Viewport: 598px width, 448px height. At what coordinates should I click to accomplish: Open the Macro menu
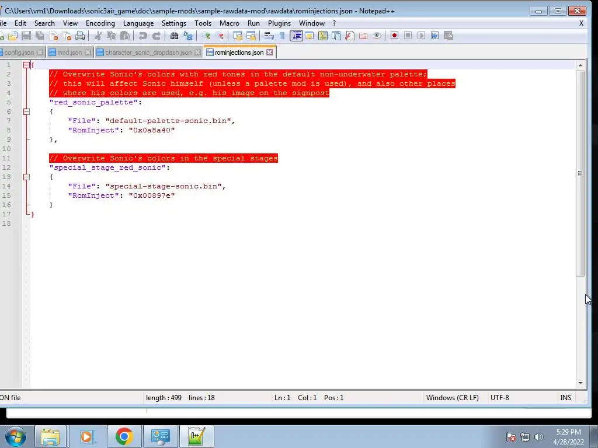(230, 23)
